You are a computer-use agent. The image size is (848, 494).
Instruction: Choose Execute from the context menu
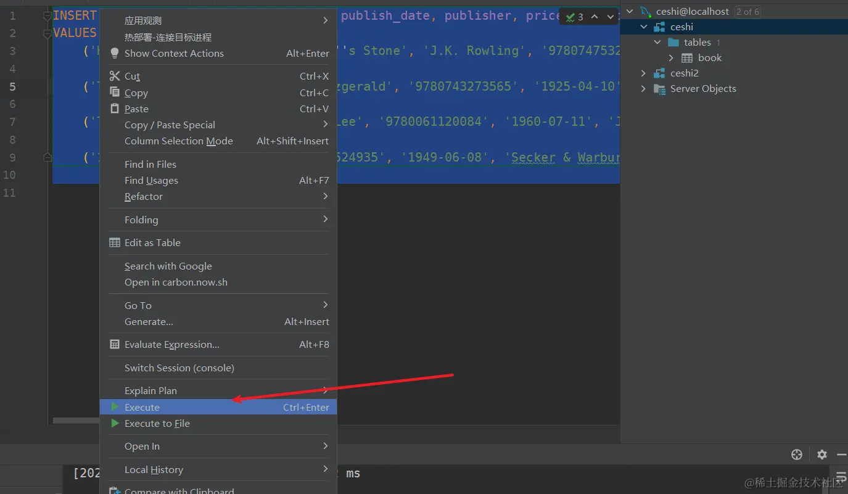click(218, 407)
